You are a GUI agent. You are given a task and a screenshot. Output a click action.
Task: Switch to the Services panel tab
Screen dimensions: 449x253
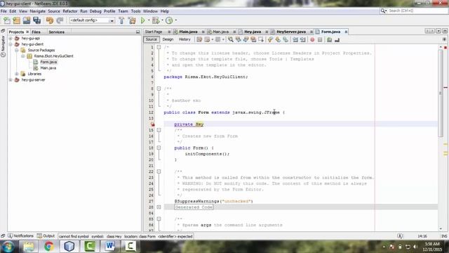coord(56,32)
